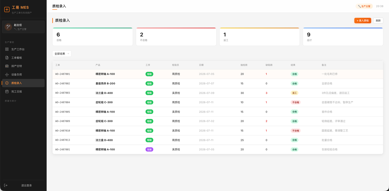Click the purple 包装 process tag
The height and width of the screenshot is (191, 389).
tap(149, 149)
